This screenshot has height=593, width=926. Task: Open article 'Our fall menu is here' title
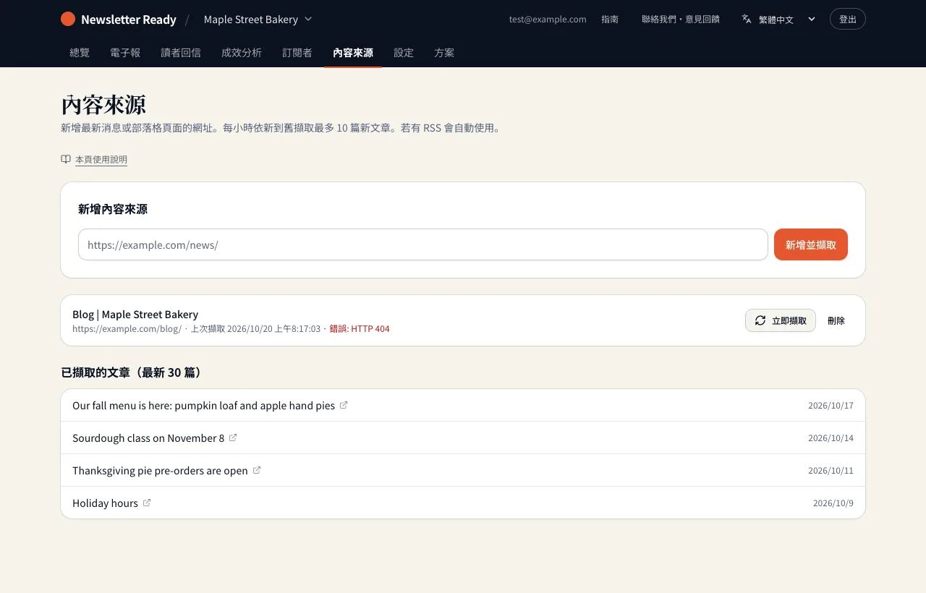point(203,405)
